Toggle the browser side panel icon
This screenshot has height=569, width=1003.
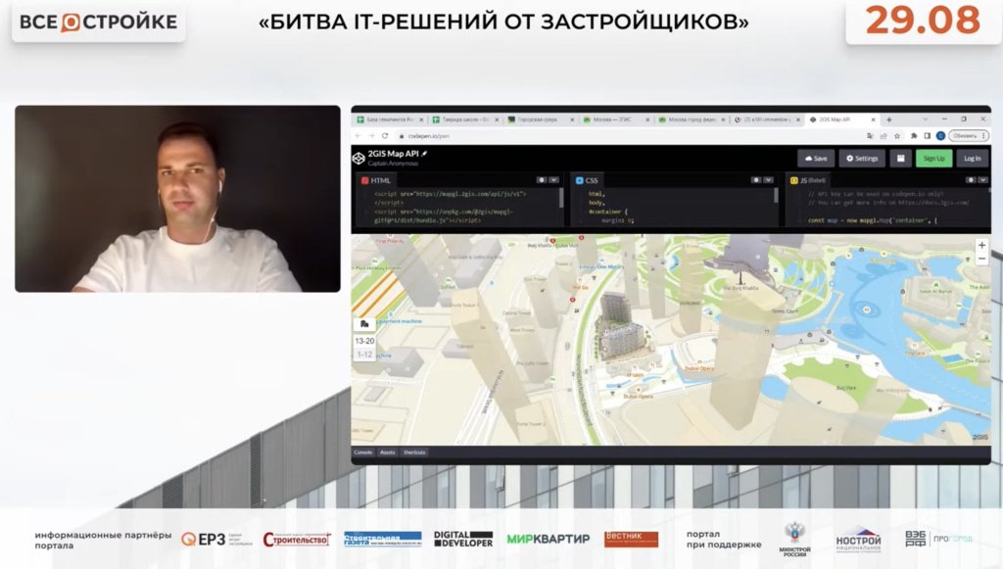(x=927, y=136)
